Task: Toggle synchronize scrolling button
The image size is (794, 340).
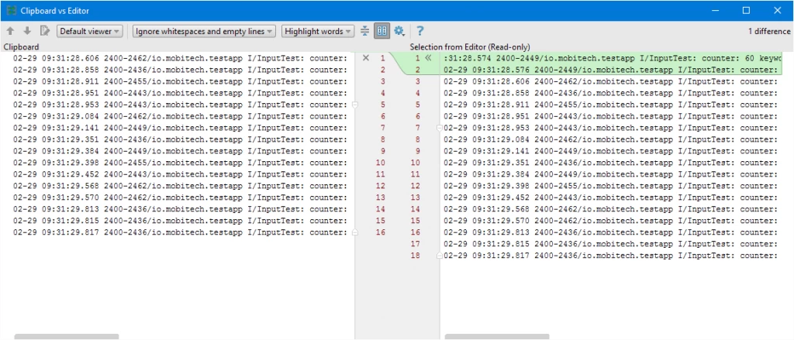Action: (381, 32)
